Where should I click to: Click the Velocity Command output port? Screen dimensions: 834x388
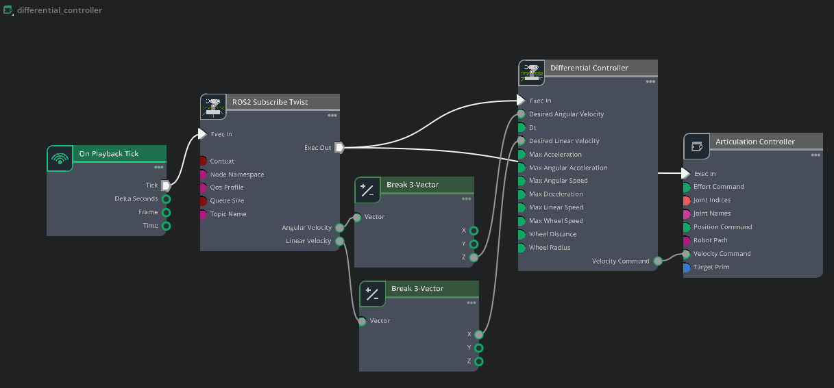point(658,261)
